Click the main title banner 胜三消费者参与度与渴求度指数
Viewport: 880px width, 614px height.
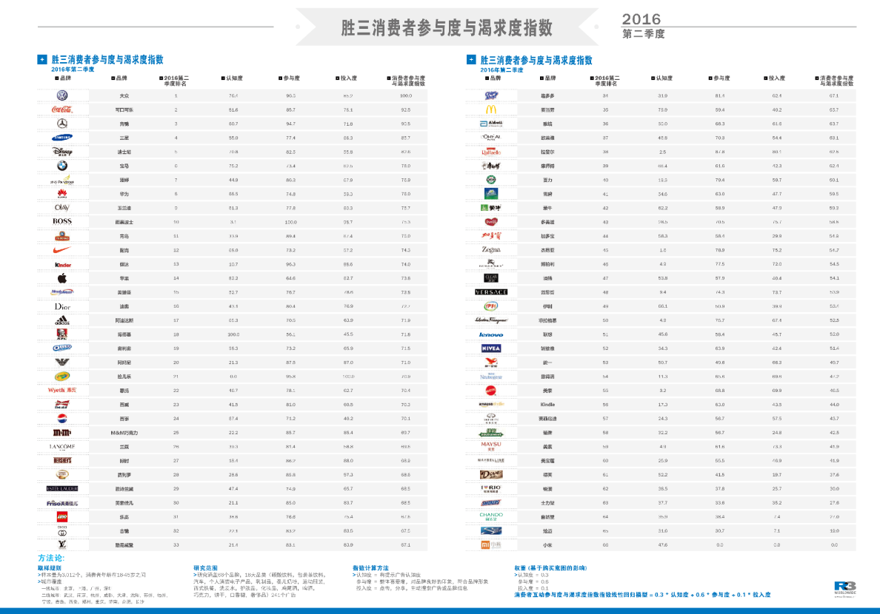point(447,27)
